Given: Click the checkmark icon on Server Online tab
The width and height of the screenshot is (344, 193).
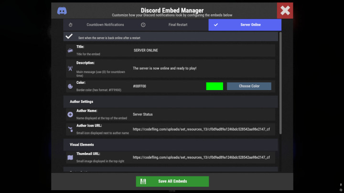Looking at the screenshot, I should 216,25.
